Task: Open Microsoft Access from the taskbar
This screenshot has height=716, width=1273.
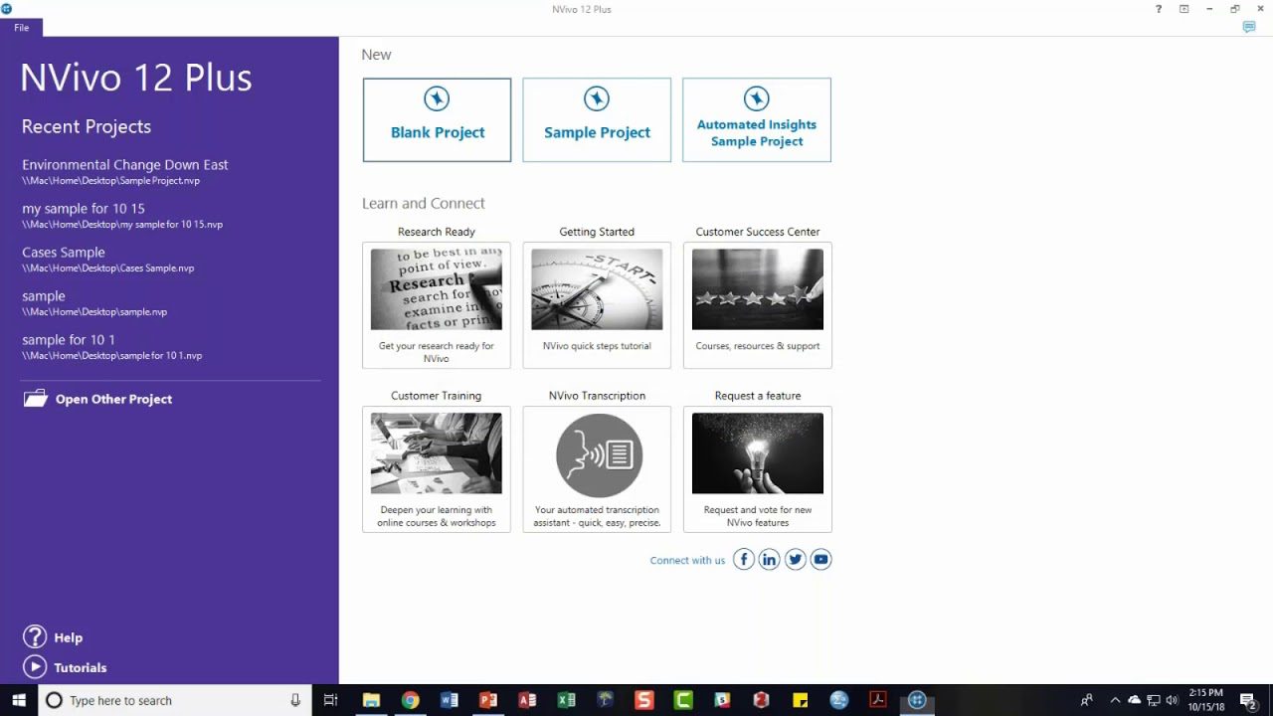Action: (527, 700)
